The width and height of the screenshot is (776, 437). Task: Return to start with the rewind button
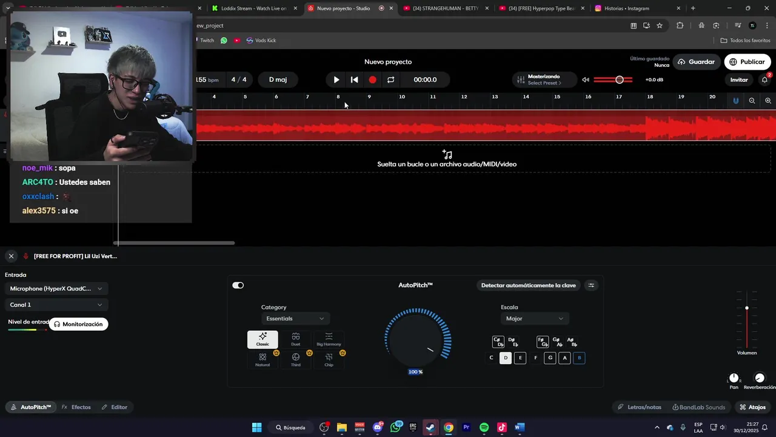(x=355, y=80)
